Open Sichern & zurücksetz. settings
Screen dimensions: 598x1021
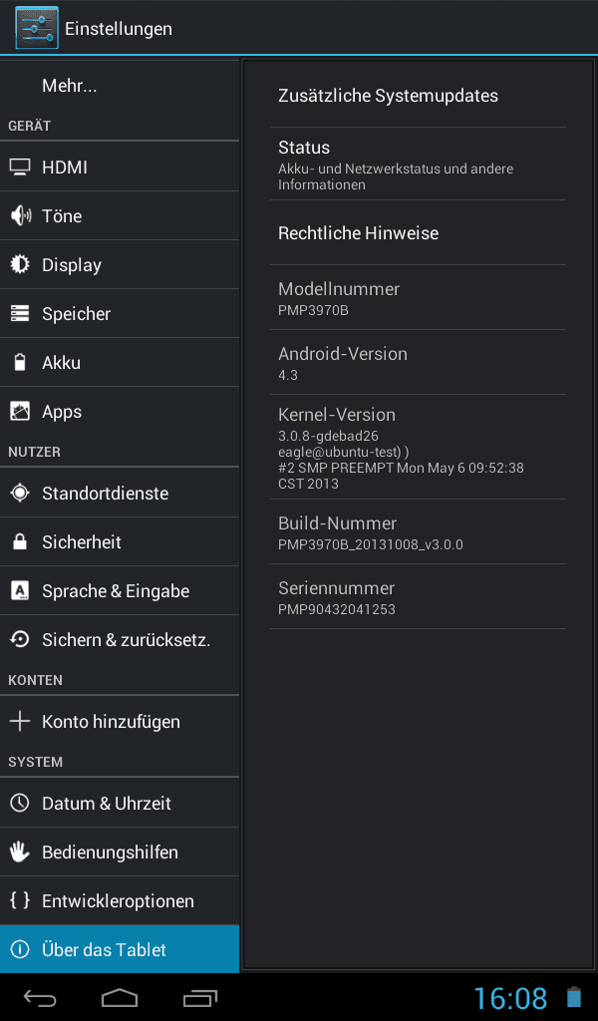[x=120, y=639]
